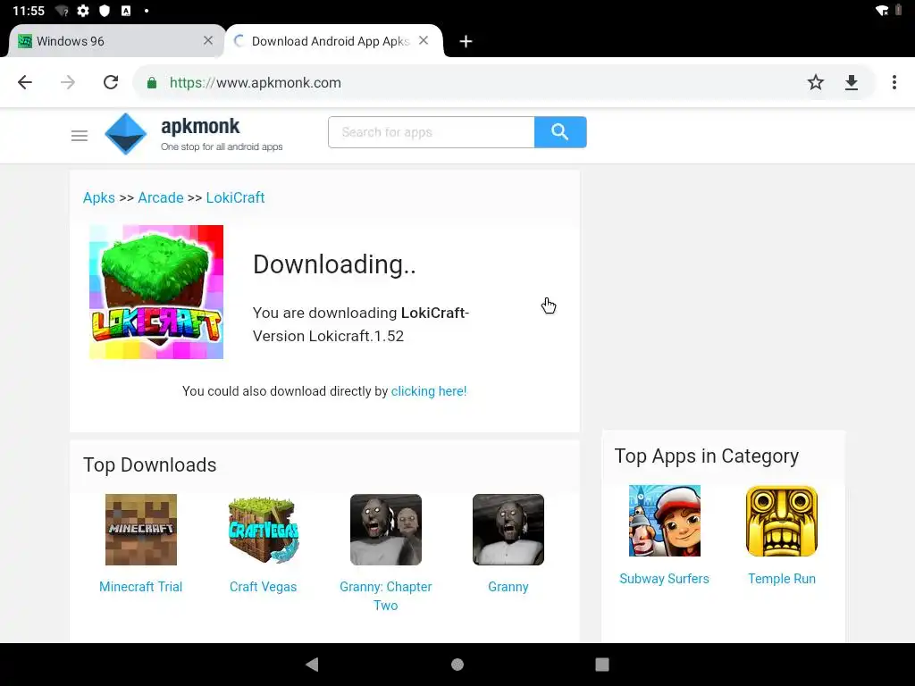Open the Craft Vegas text link
This screenshot has width=915, height=686.
264,587
